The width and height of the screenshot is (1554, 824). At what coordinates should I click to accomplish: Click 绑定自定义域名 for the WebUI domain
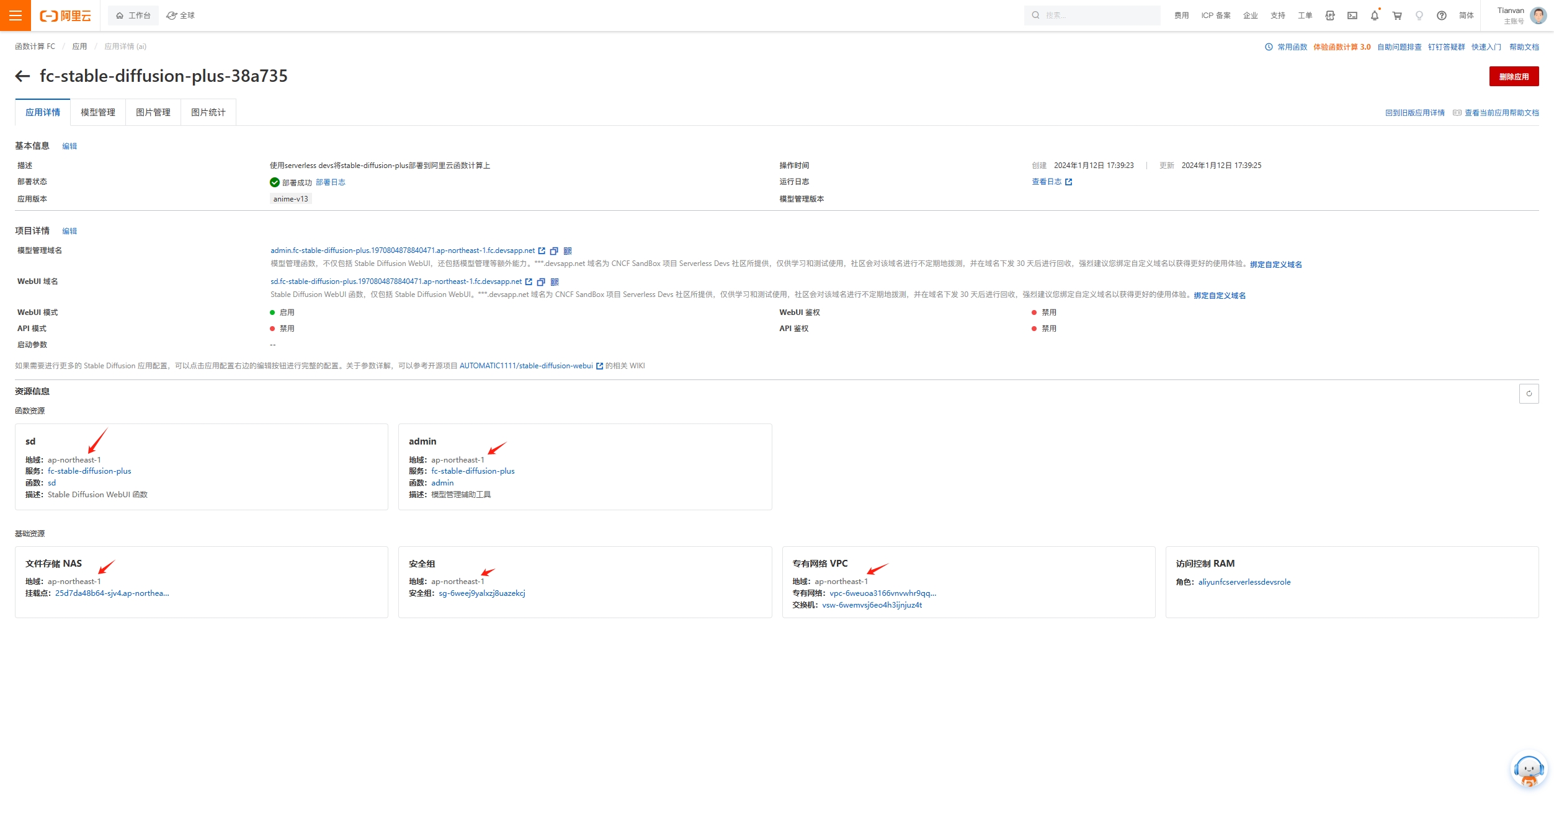(x=1220, y=296)
